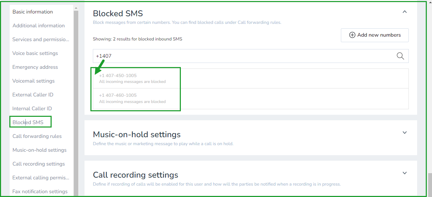Image resolution: width=432 pixels, height=197 pixels.
Task: Open Call forwarding rules
Action: [x=37, y=136]
